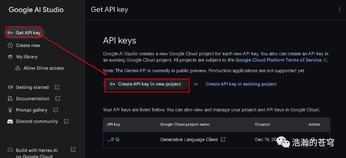
Task: Click the key icon beside Get API key
Action: click(x=10, y=33)
